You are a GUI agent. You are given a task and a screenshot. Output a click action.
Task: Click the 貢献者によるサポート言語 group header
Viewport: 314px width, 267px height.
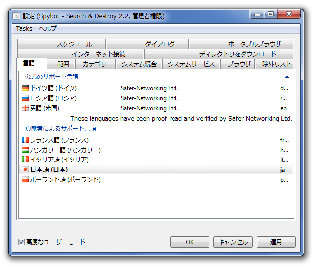(61, 128)
